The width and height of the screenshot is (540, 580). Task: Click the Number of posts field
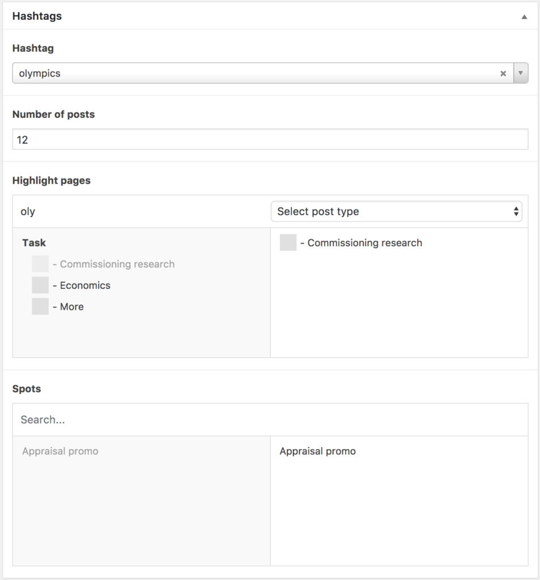pos(270,139)
